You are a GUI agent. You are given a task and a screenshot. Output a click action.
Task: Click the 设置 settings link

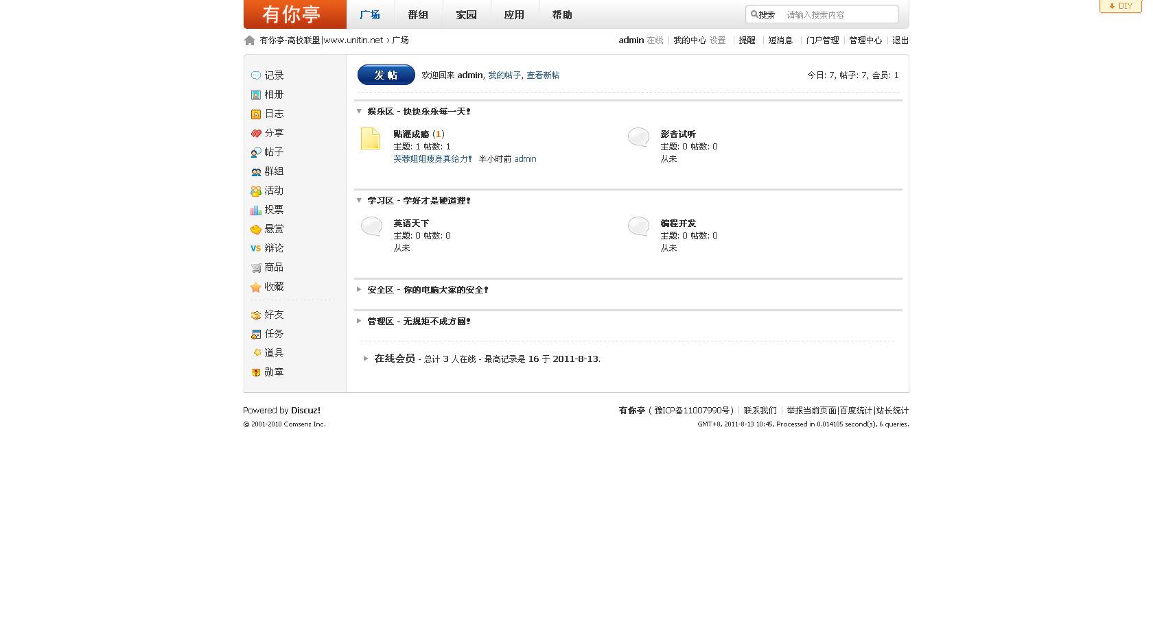pyautogui.click(x=718, y=40)
